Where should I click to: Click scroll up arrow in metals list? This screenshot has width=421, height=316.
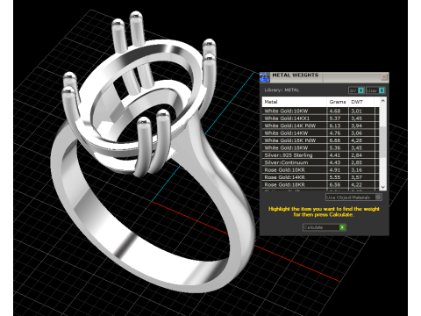coord(383,101)
